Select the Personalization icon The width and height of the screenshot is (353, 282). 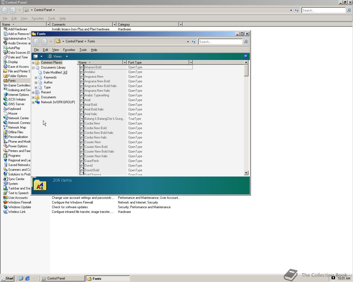pyautogui.click(x=6, y=137)
